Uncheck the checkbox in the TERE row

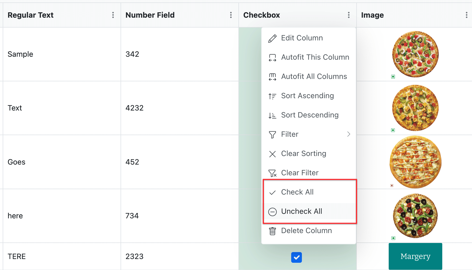point(297,257)
